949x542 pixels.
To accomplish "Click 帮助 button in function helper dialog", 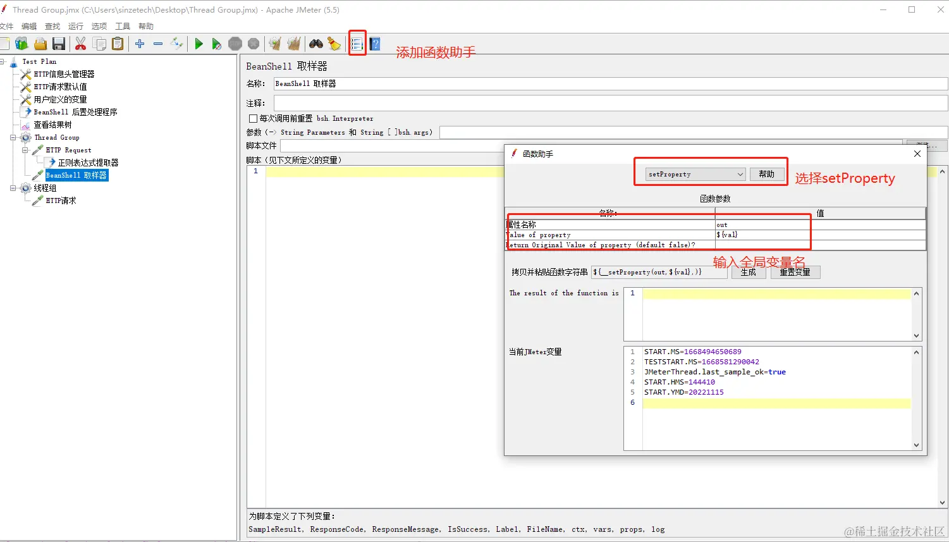I will coord(767,175).
